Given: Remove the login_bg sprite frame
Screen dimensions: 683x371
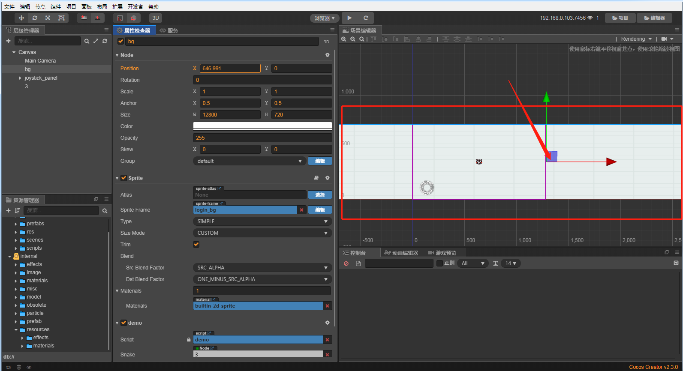Looking at the screenshot, I should (x=301, y=210).
